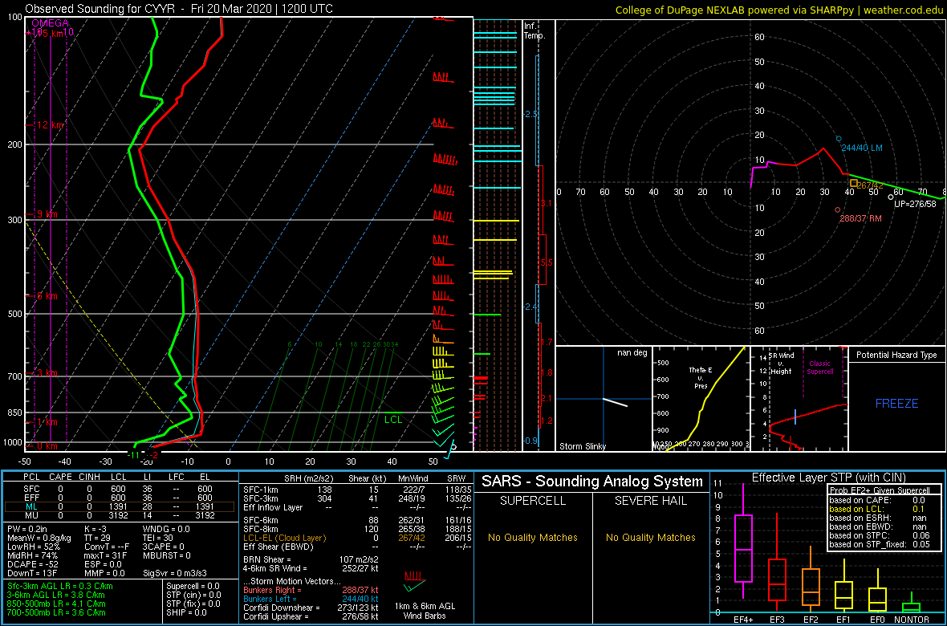Click the orange mean-wind square on hodograph
The width and height of the screenshot is (947, 626).
853,183
